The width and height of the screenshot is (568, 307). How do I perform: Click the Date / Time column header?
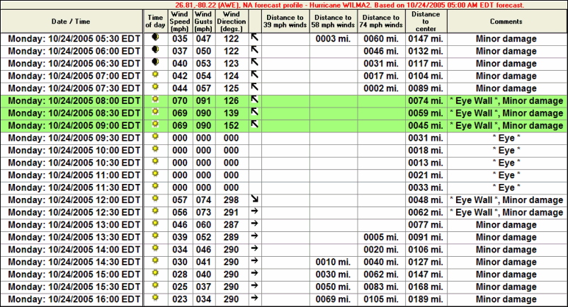click(x=71, y=21)
